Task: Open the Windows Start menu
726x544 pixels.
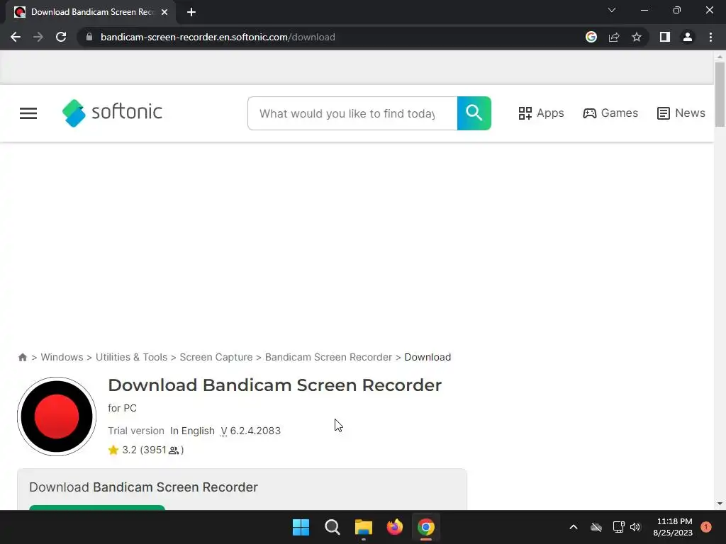Action: click(301, 527)
